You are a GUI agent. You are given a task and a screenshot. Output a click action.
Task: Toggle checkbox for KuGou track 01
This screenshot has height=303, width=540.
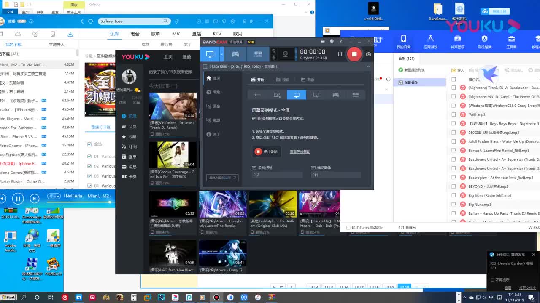point(89,157)
